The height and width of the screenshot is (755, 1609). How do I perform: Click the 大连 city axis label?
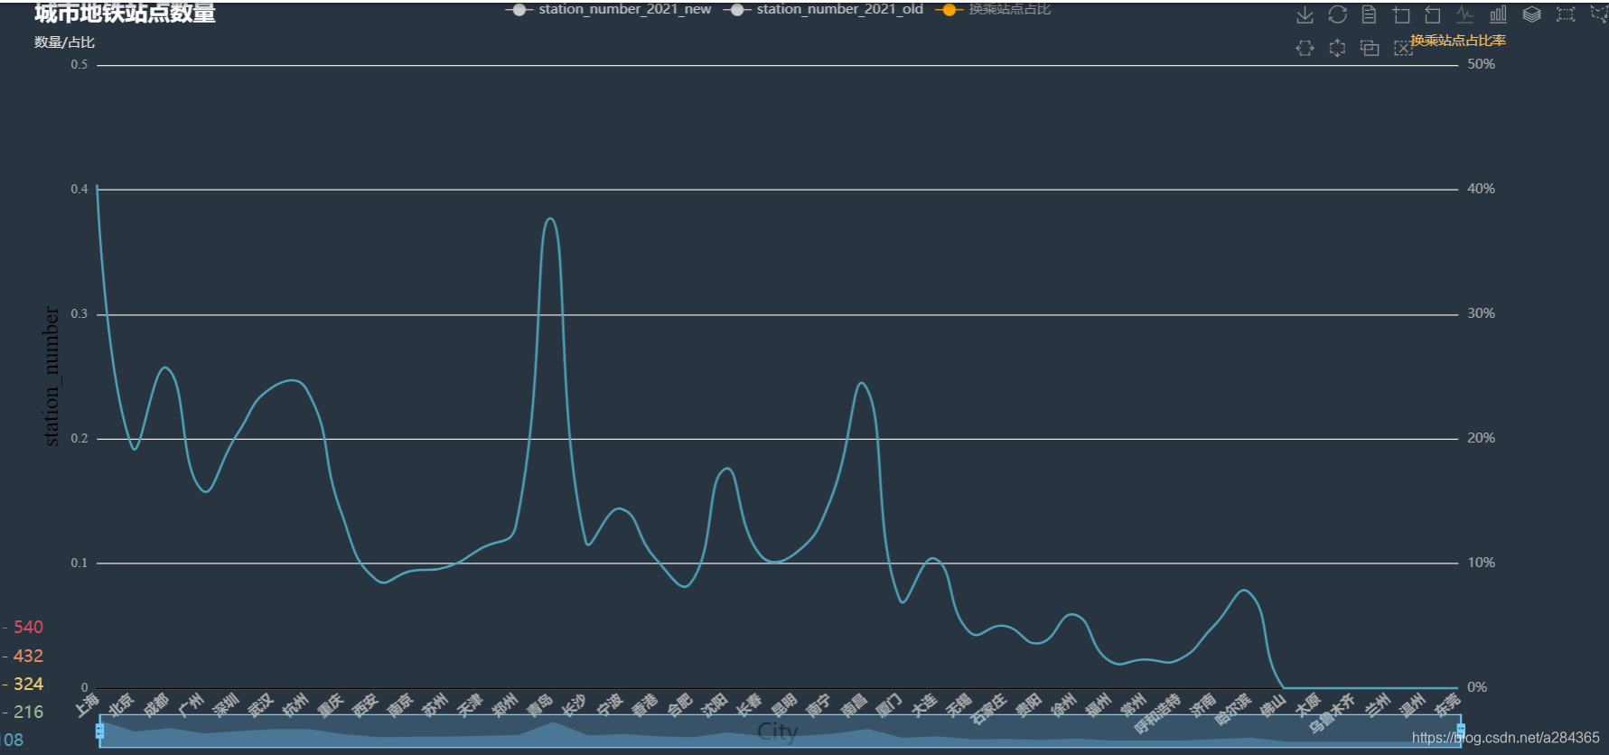coord(923,704)
